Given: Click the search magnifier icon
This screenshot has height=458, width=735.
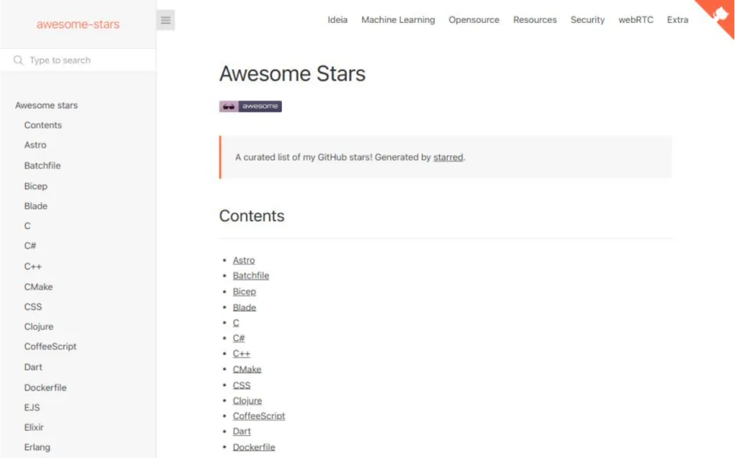Looking at the screenshot, I should coord(18,60).
